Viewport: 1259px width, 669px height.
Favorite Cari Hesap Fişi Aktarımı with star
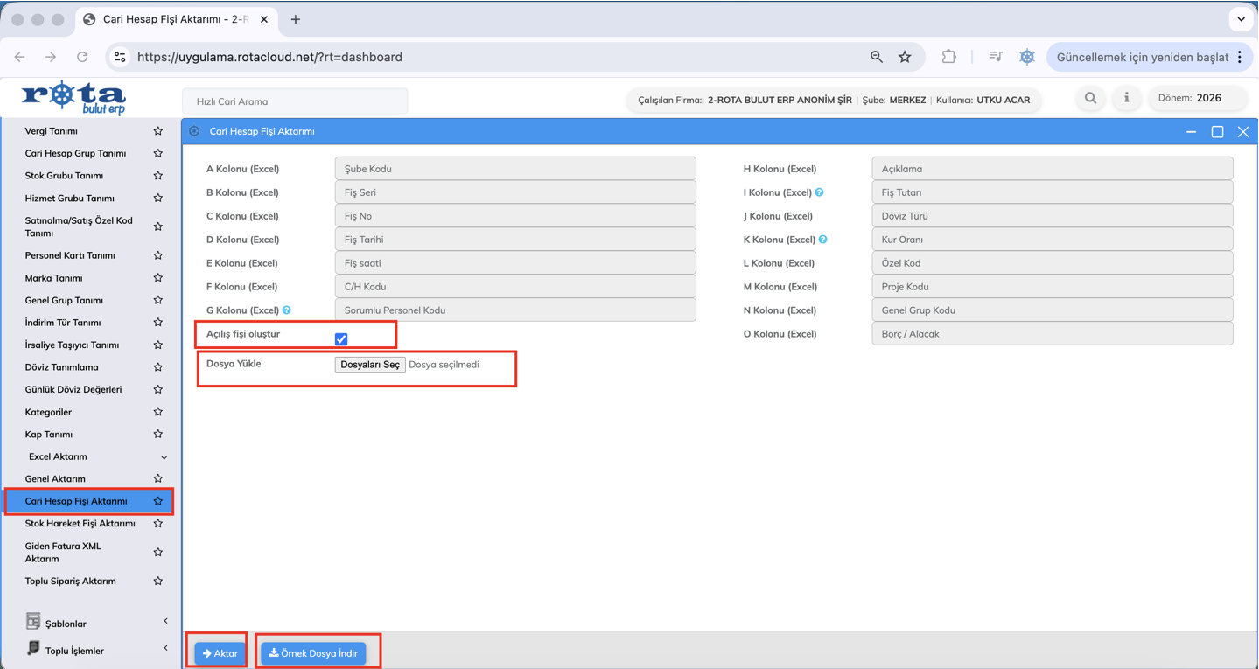coord(158,501)
